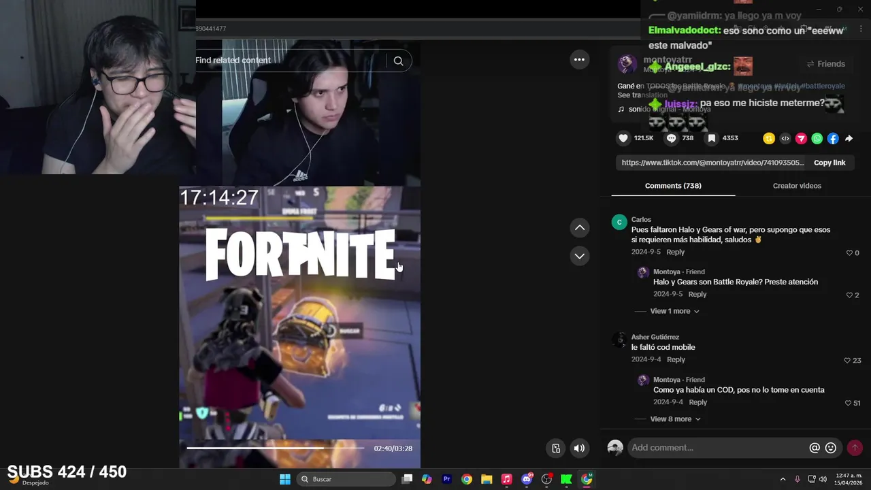Reply to Carlos's comment

click(x=676, y=252)
